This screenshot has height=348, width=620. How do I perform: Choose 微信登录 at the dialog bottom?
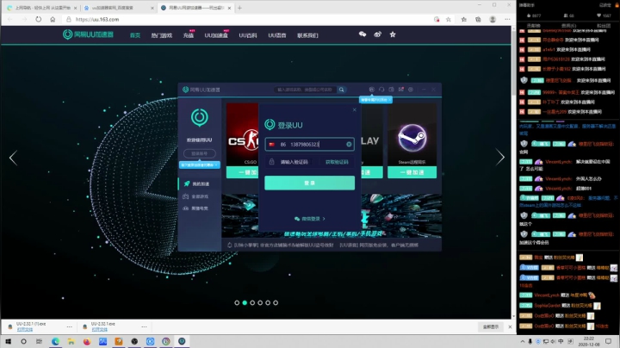(x=310, y=218)
